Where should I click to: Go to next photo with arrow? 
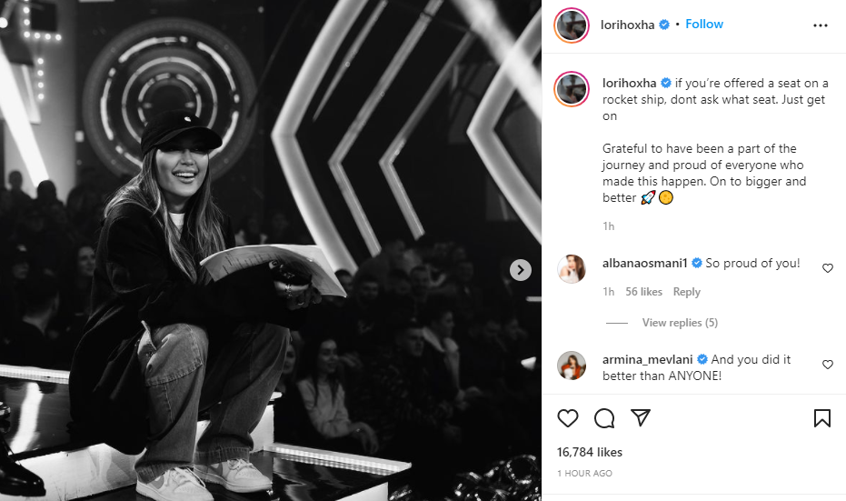click(521, 270)
